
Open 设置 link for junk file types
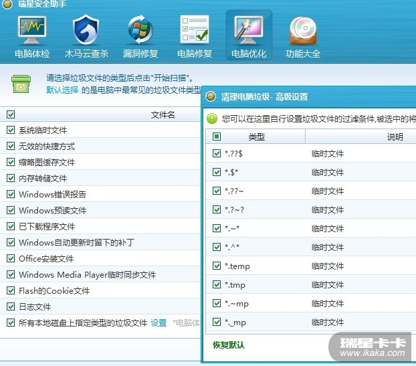tap(159, 323)
